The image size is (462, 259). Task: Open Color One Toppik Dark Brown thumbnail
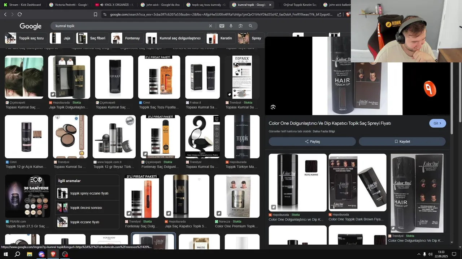[x=357, y=182]
